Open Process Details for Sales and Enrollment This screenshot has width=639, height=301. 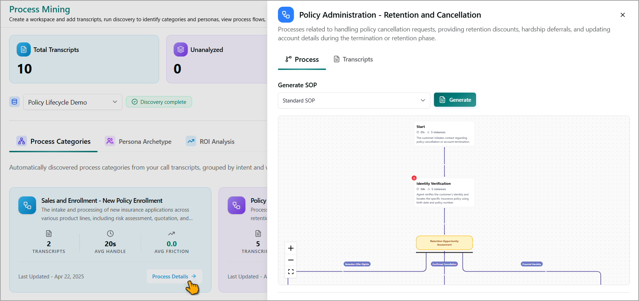(174, 276)
